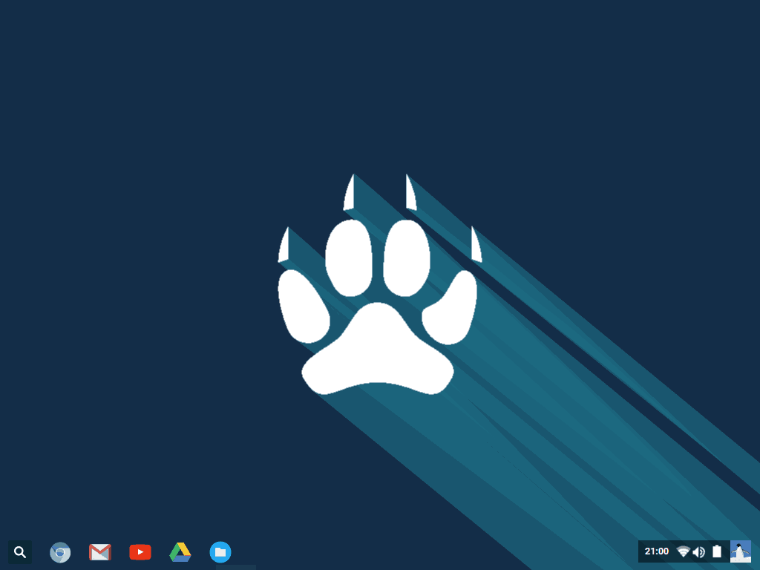Open the Files app
This screenshot has height=570, width=760.
point(220,552)
